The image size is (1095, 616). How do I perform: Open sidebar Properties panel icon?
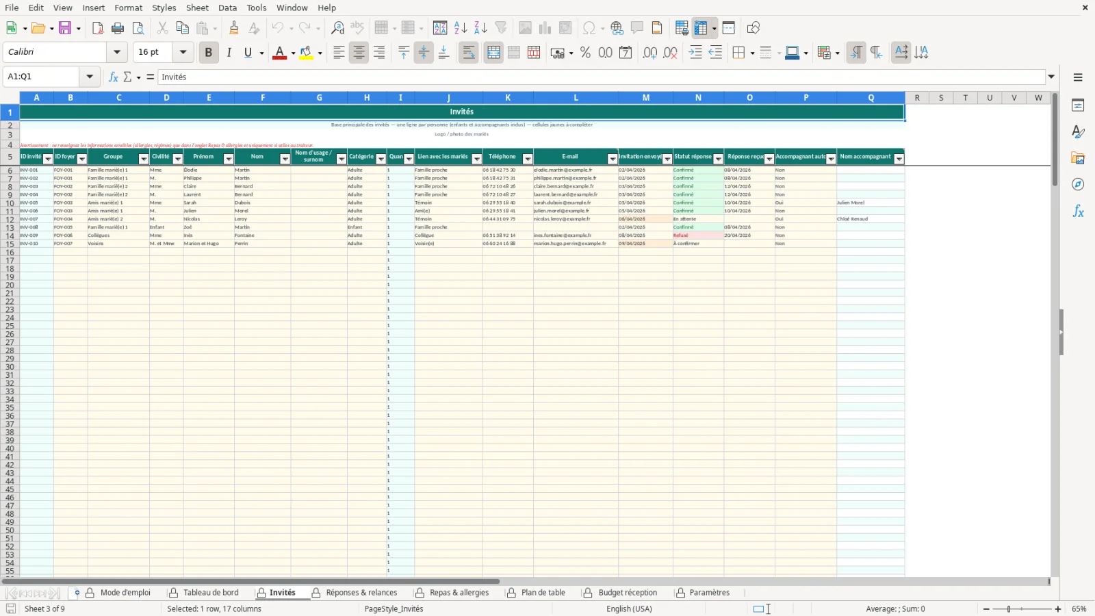tap(1078, 105)
